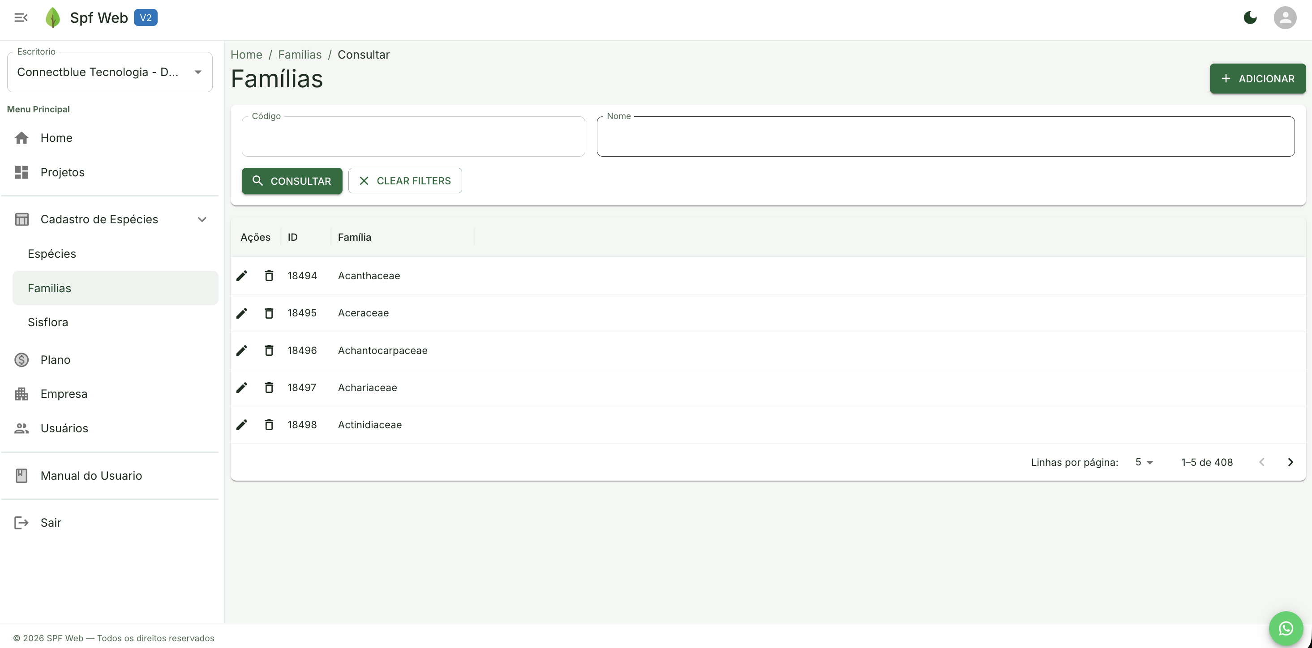The width and height of the screenshot is (1312, 648).
Task: Edit the Achantocarpaceae row with pencil icon
Action: (242, 350)
